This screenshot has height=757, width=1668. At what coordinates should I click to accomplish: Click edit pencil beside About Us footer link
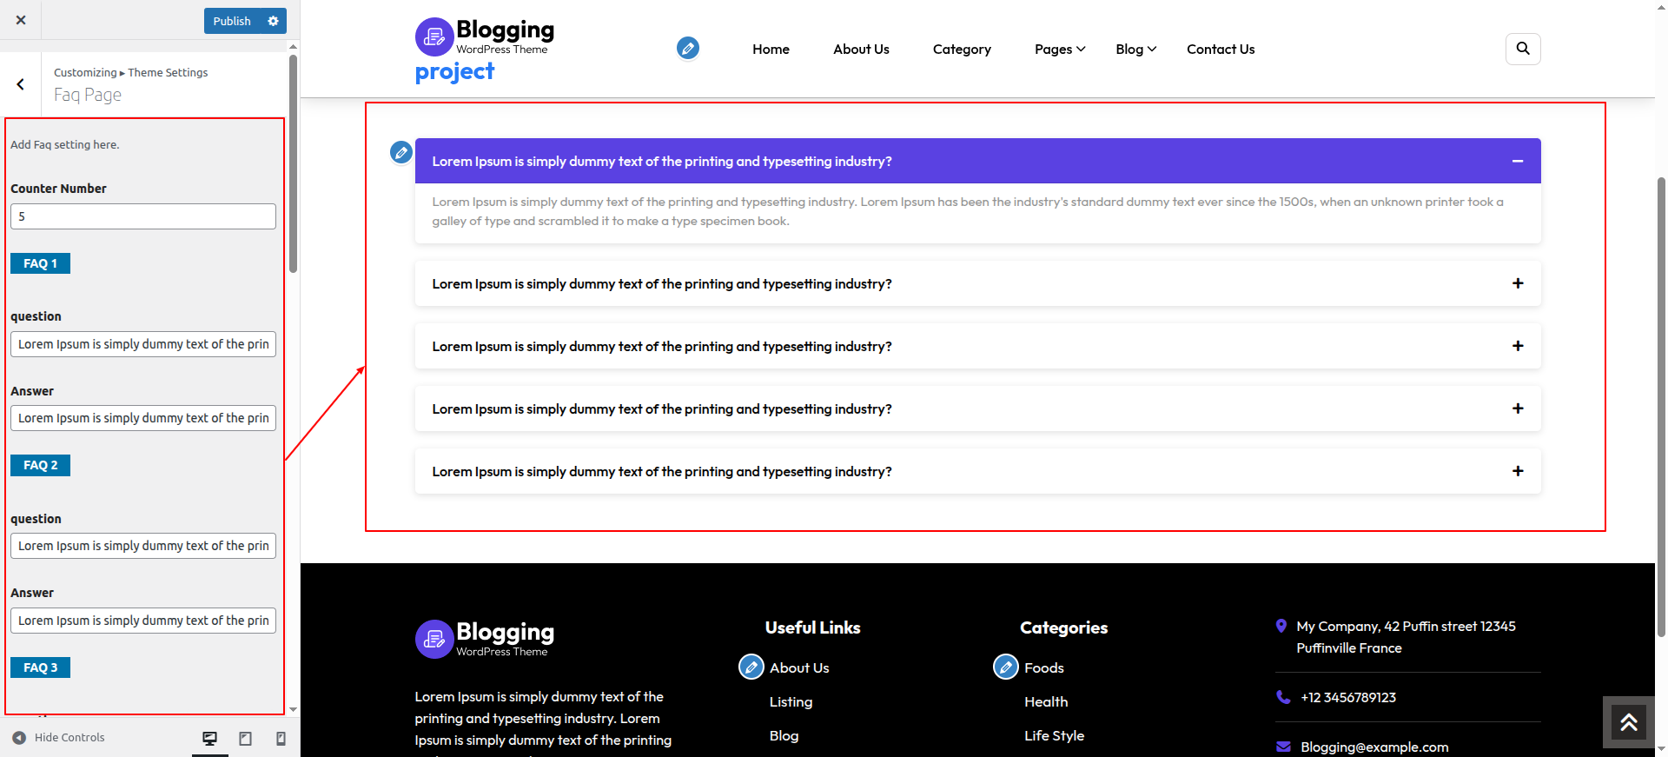click(x=751, y=667)
